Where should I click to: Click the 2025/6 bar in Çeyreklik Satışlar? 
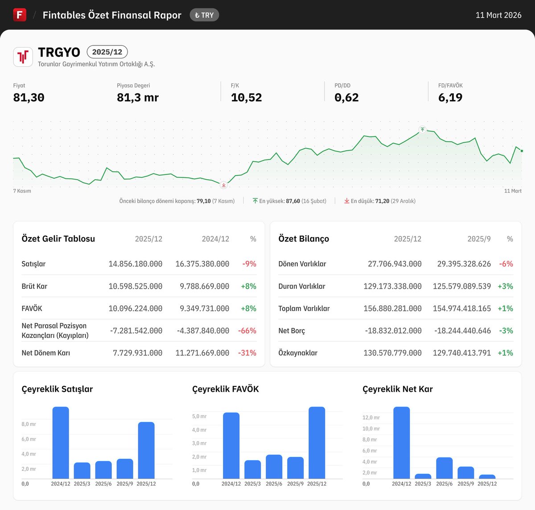click(103, 470)
